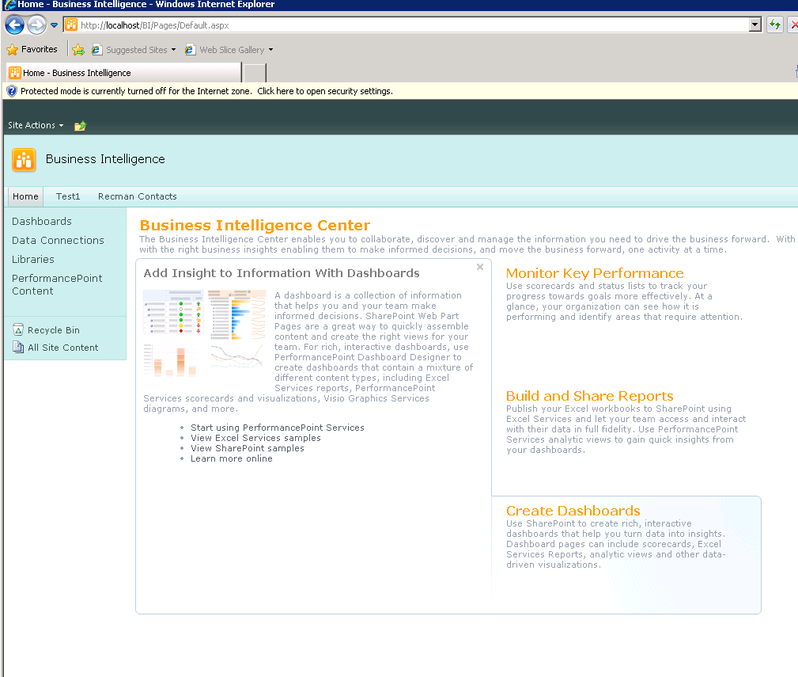The width and height of the screenshot is (798, 677).
Task: Click Add Insight to Information With Dashboards title
Action: click(282, 273)
